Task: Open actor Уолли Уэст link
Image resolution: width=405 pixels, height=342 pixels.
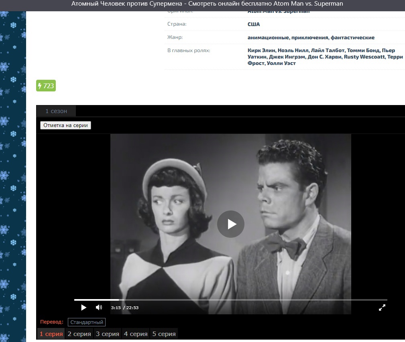Action: 281,63
